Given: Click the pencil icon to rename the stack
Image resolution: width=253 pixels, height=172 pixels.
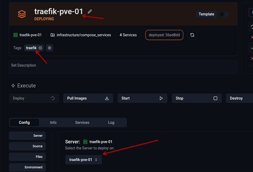Looking at the screenshot, I should 90,11.
